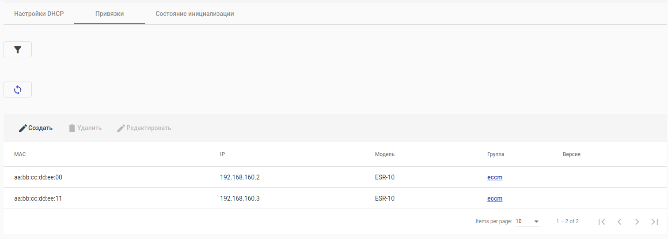
Task: Open Состояние инициализации tab
Action: (194, 14)
